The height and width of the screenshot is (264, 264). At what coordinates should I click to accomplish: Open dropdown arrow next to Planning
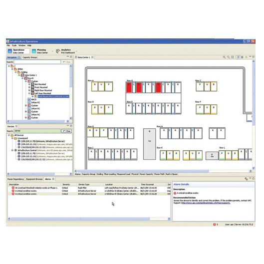pyautogui.click(x=52, y=51)
